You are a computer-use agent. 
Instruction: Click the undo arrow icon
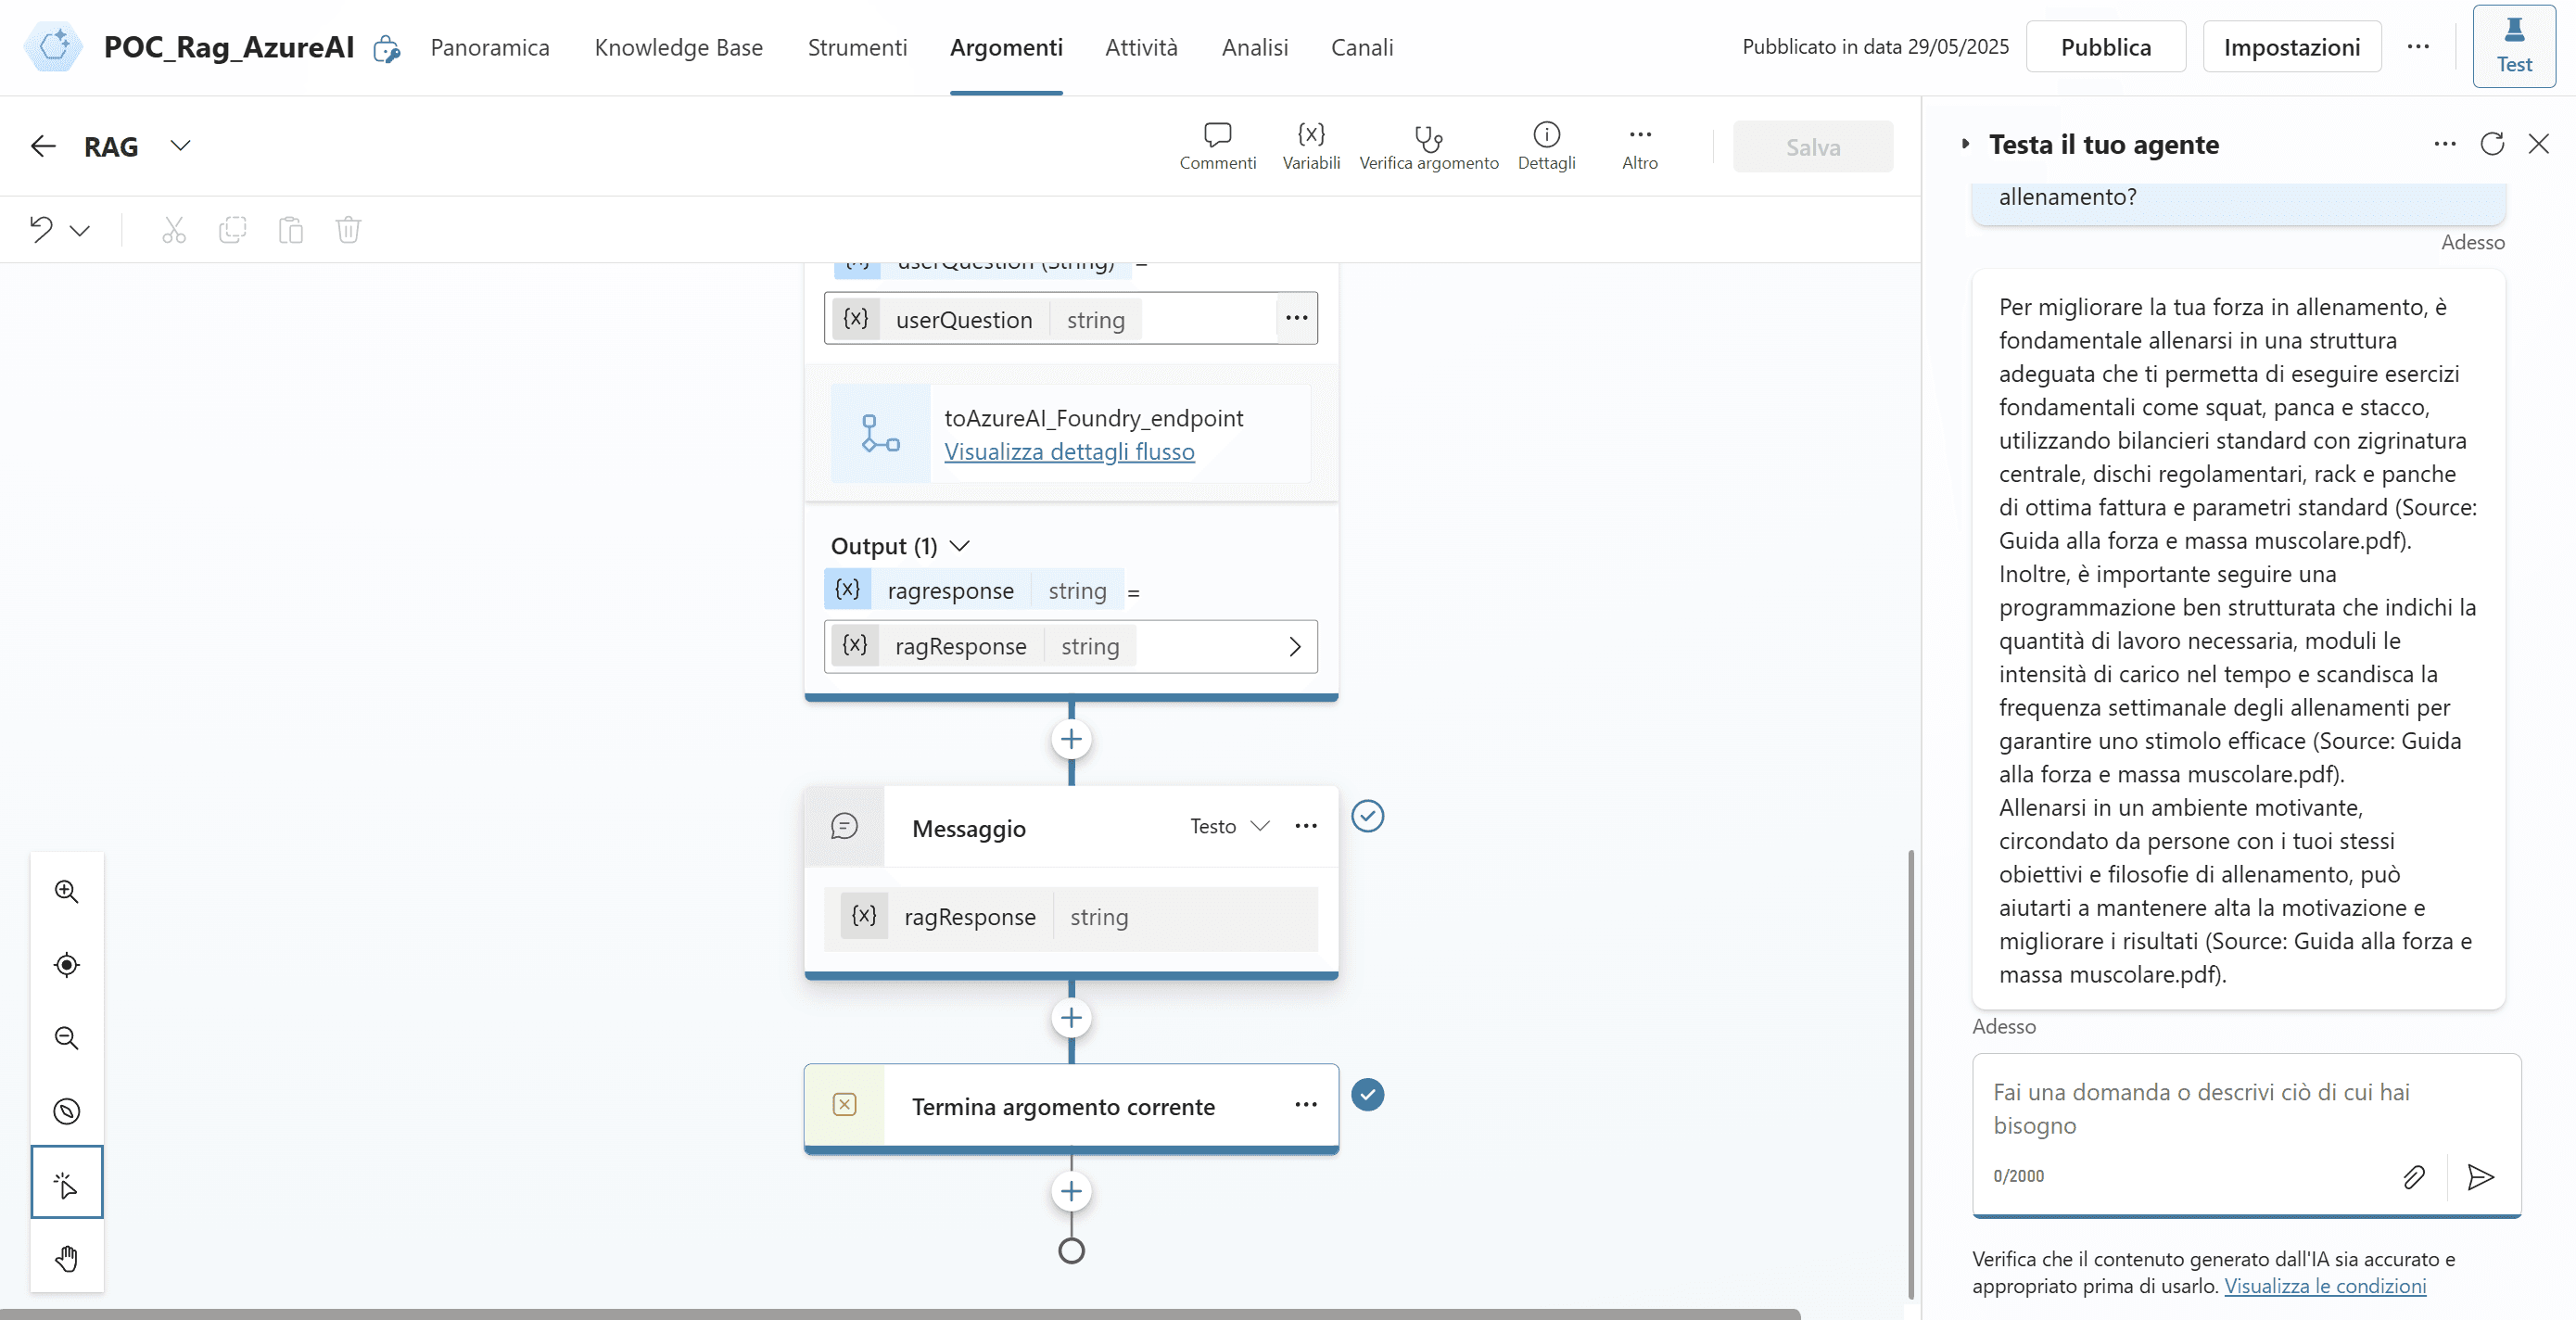pyautogui.click(x=41, y=229)
